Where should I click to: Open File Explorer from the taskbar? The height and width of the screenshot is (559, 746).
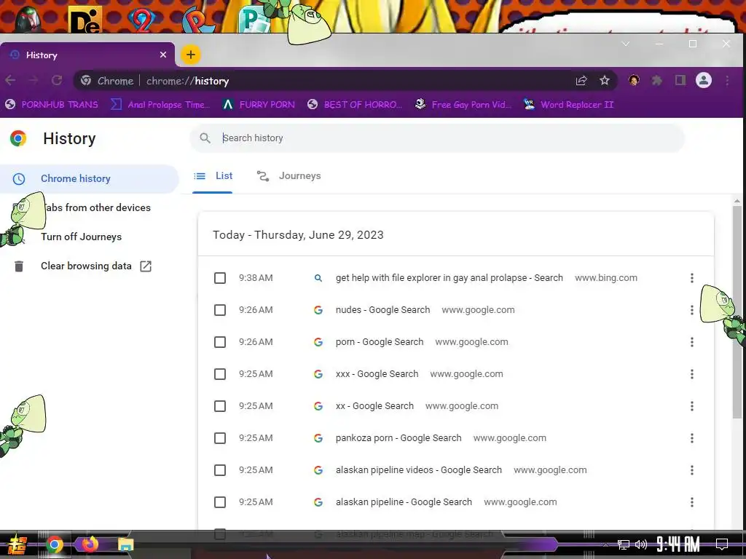(125, 544)
